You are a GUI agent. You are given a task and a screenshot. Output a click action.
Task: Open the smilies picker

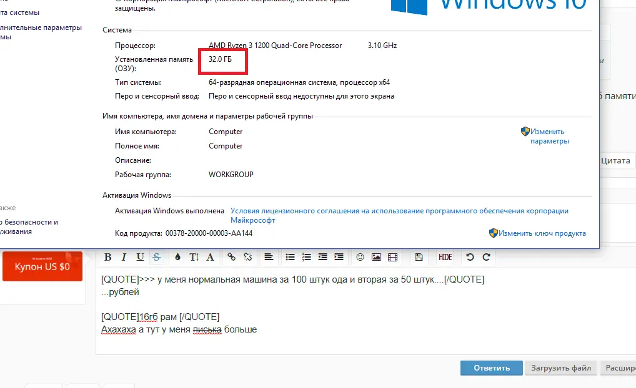pyautogui.click(x=360, y=257)
